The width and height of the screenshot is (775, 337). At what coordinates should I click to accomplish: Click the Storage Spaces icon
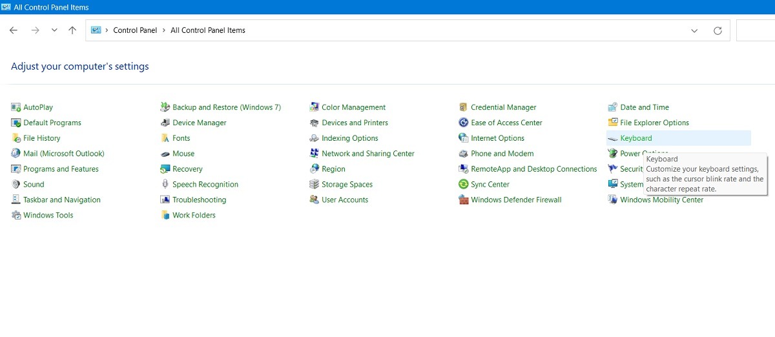pos(315,185)
